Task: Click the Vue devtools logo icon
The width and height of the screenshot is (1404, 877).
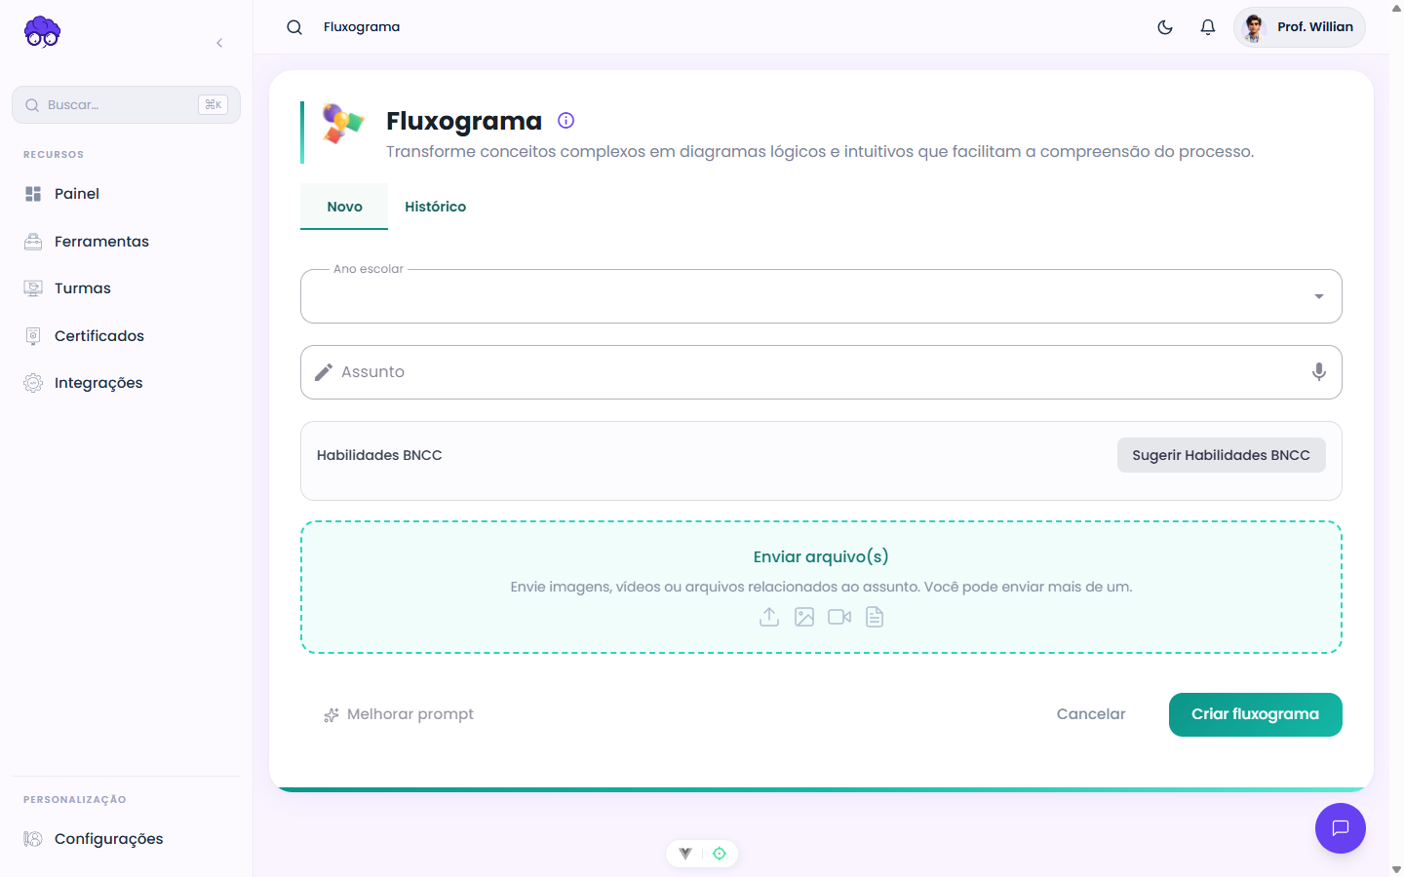Action: point(685,854)
